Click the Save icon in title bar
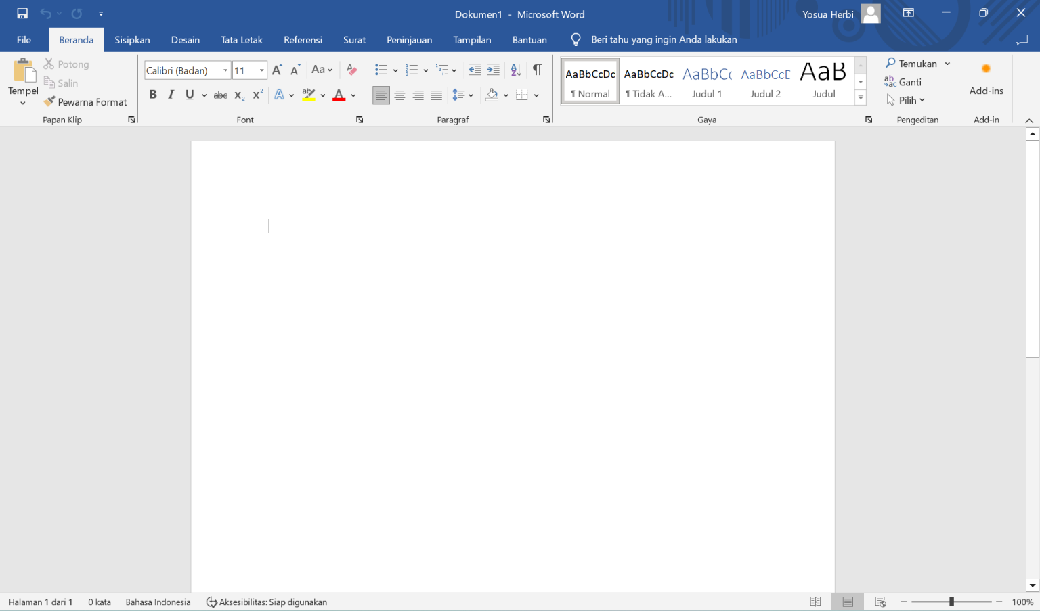Screen dimensions: 1040x611 click(x=22, y=14)
